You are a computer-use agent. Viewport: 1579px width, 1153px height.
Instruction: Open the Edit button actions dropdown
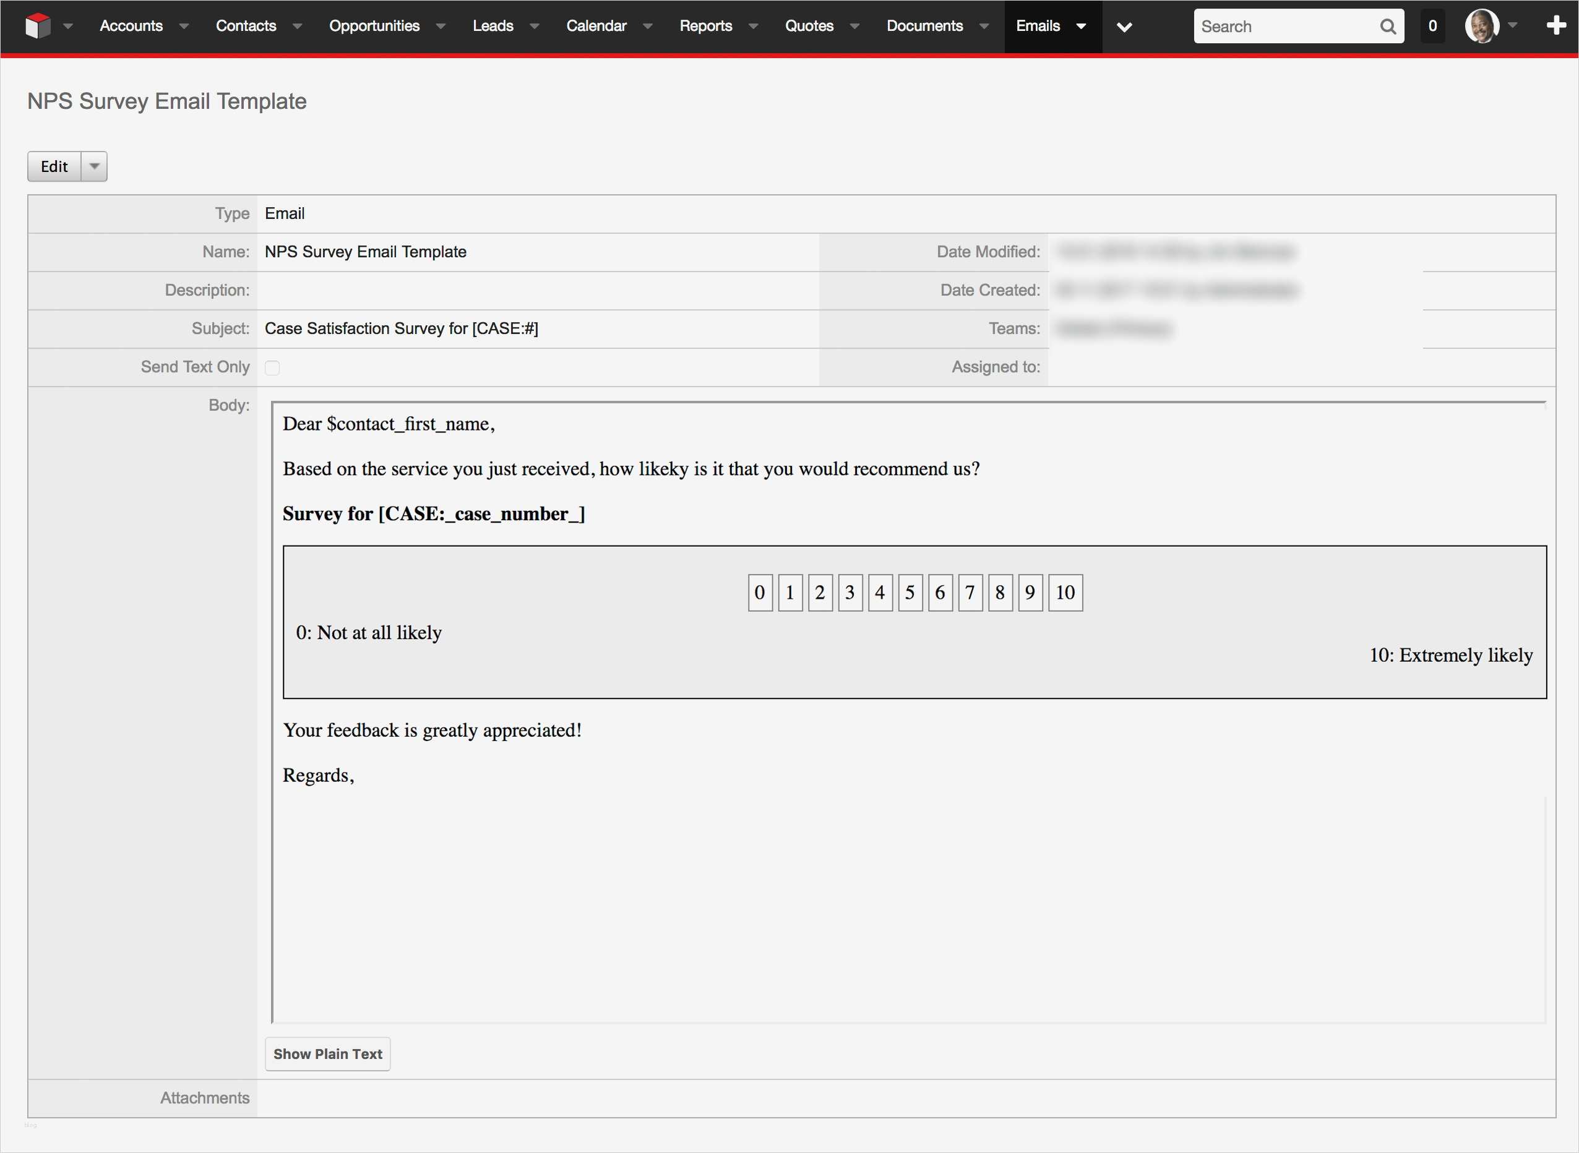pos(94,166)
